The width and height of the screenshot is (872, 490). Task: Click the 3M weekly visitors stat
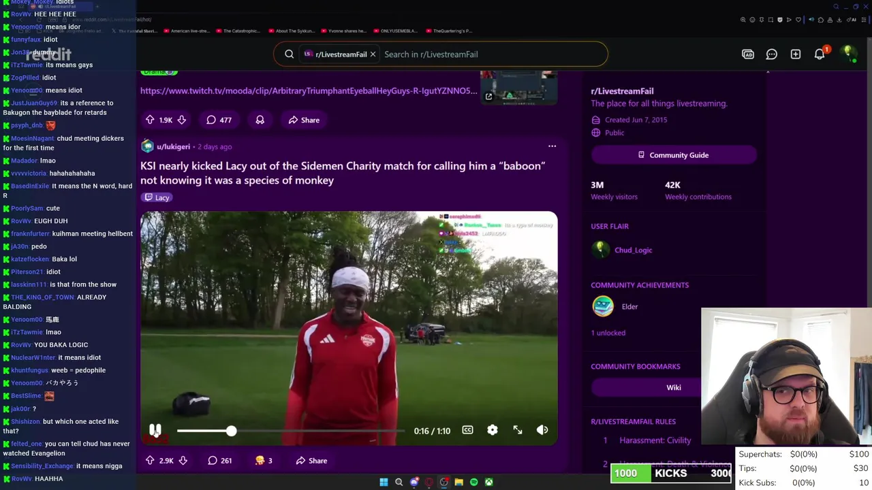pyautogui.click(x=614, y=190)
